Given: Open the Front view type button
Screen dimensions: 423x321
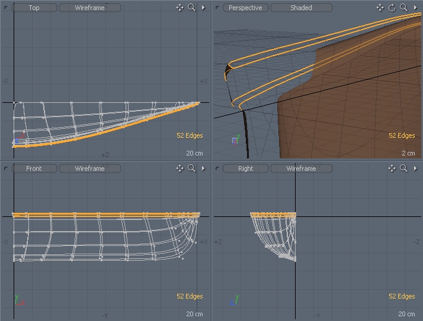Looking at the screenshot, I should 34,168.
